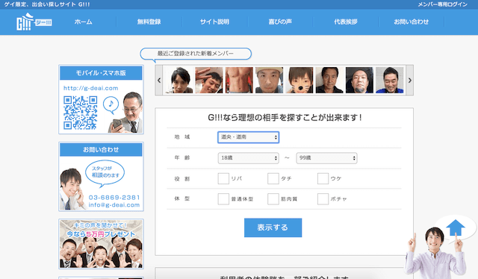Open the 今なら5万円プレゼント banner
This screenshot has width=478, height=279.
coord(101,244)
